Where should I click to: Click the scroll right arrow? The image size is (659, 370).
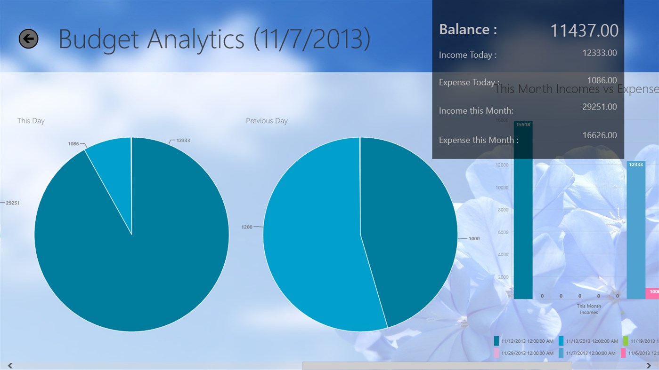[x=649, y=366]
